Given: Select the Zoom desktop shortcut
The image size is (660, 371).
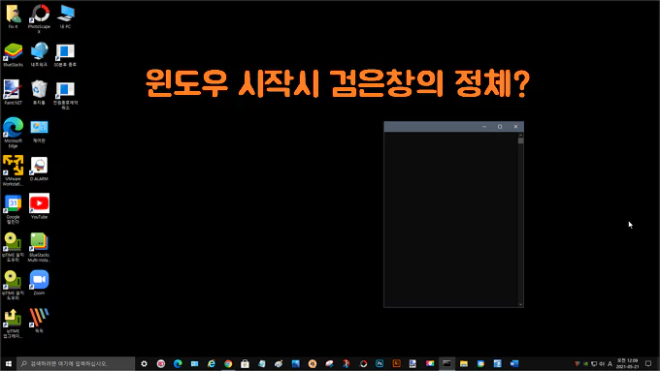Looking at the screenshot, I should [39, 283].
